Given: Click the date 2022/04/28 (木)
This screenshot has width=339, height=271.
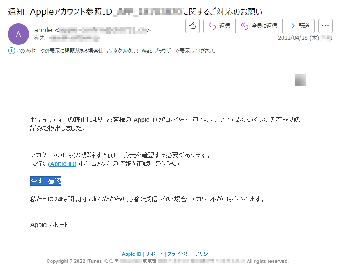Looking at the screenshot, I should (298, 38).
